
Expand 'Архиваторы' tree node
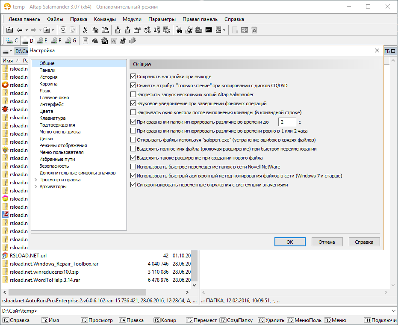coord(36,186)
